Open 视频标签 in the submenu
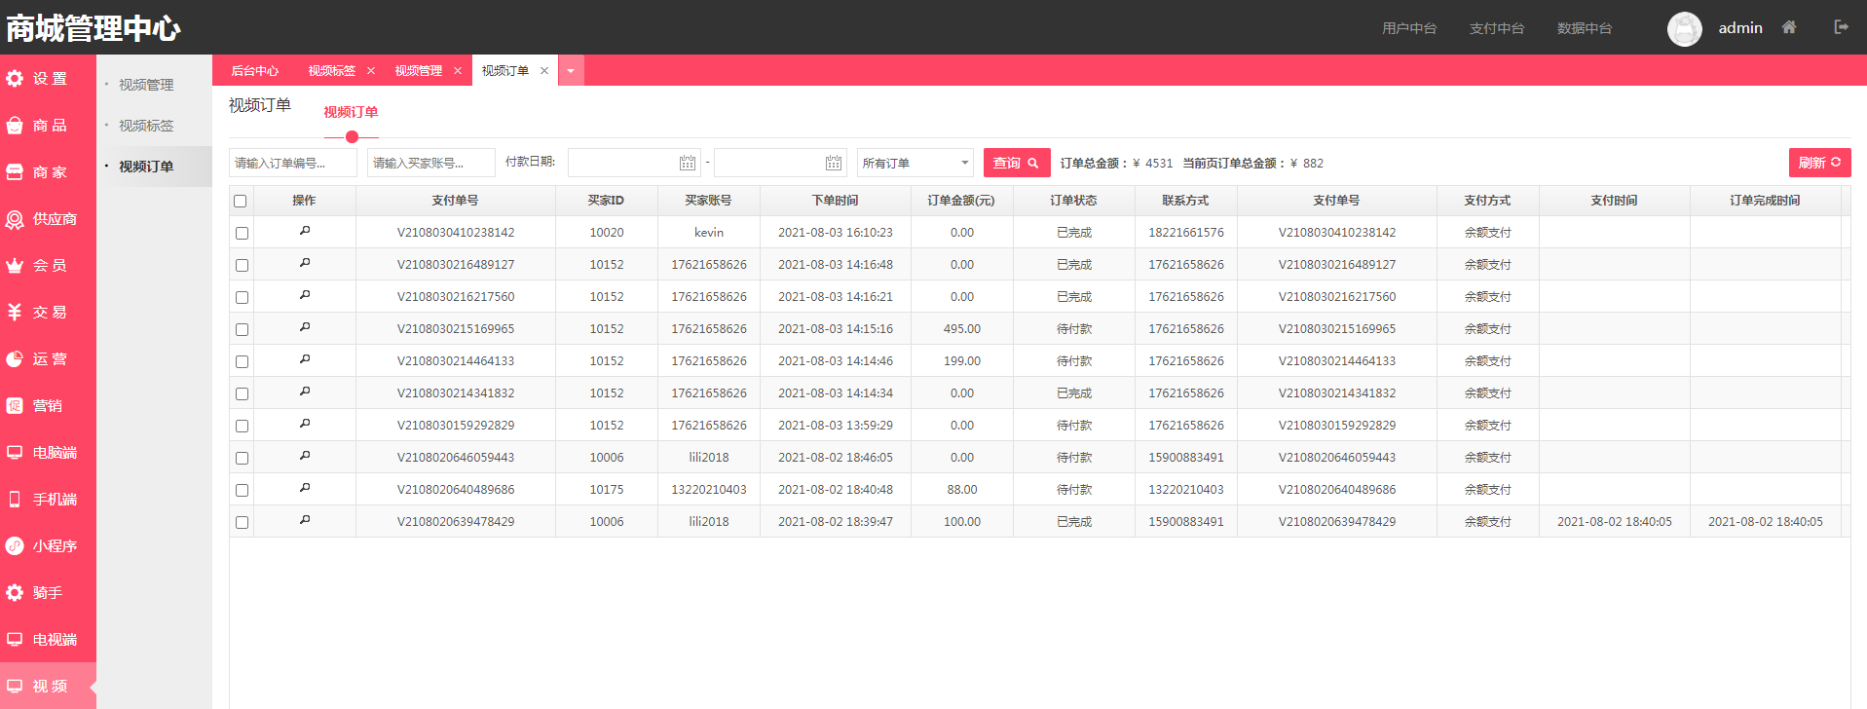This screenshot has height=709, width=1867. click(146, 126)
